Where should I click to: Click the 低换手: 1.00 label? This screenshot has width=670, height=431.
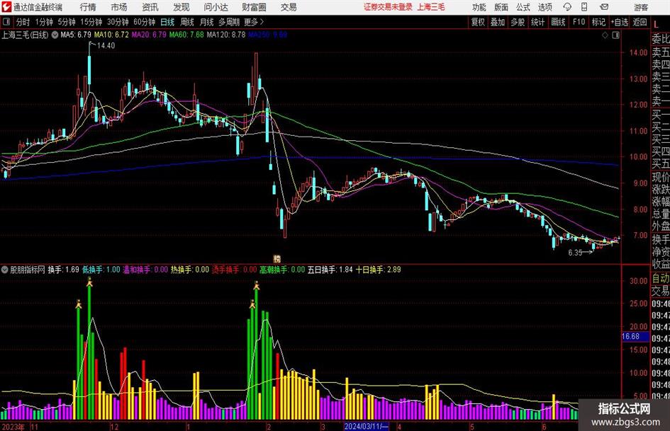coord(101,270)
